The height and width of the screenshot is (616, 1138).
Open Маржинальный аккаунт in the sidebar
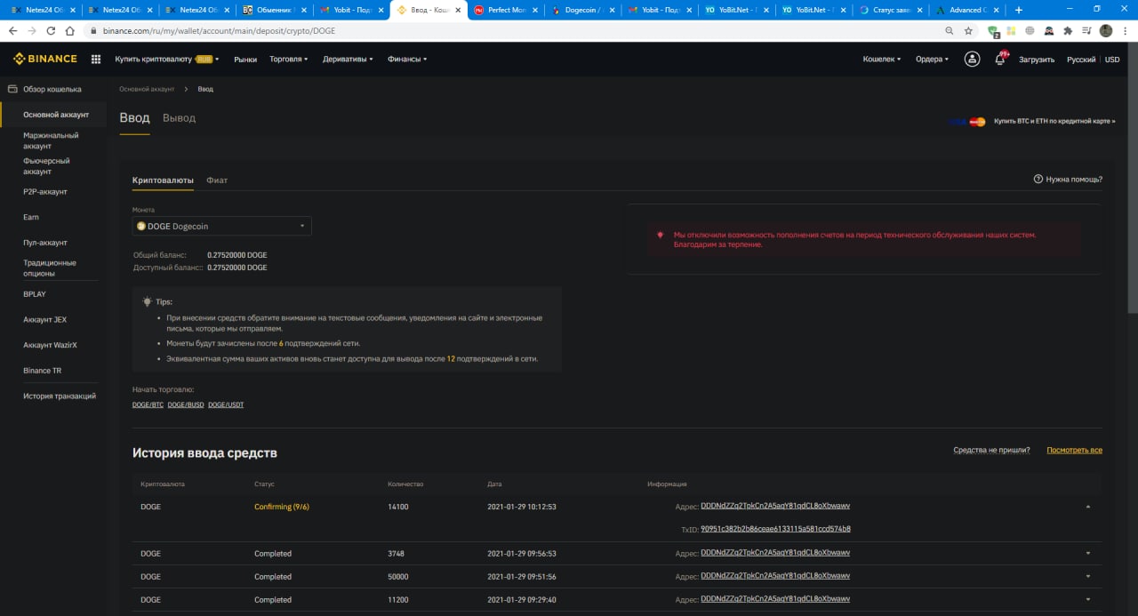(x=51, y=140)
